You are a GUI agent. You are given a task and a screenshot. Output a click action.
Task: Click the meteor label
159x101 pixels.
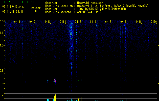(36, 8)
